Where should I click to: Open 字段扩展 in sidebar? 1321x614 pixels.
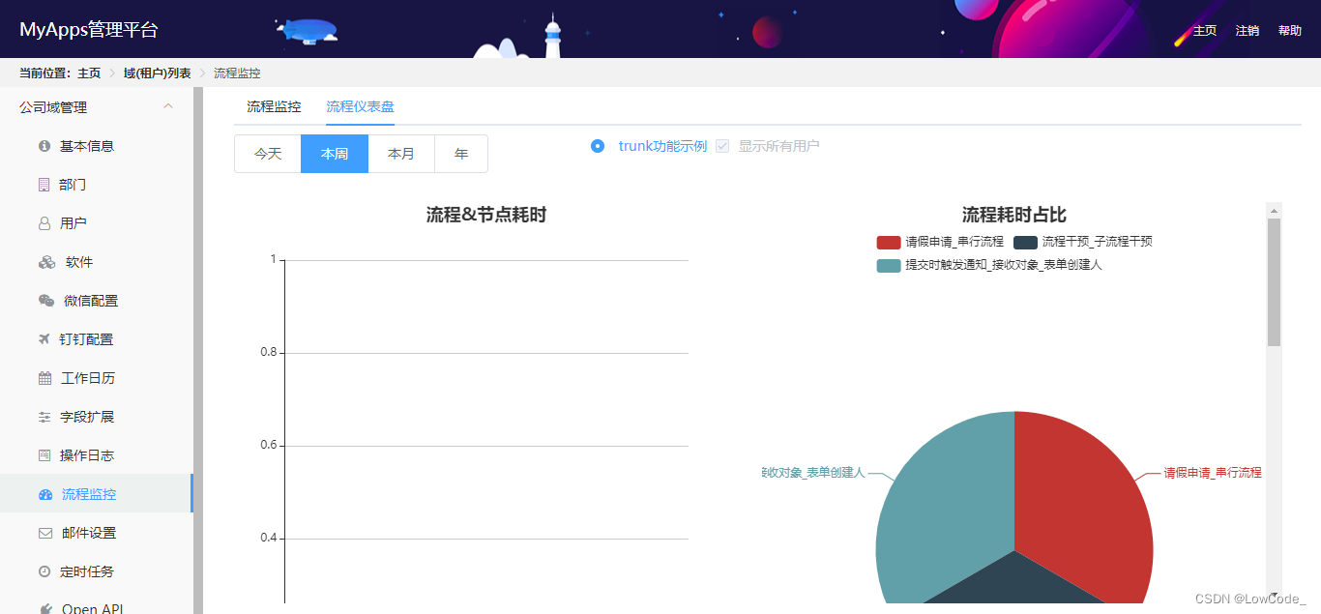point(87,417)
